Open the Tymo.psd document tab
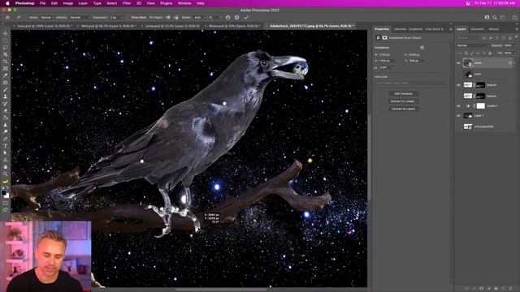 [44, 26]
